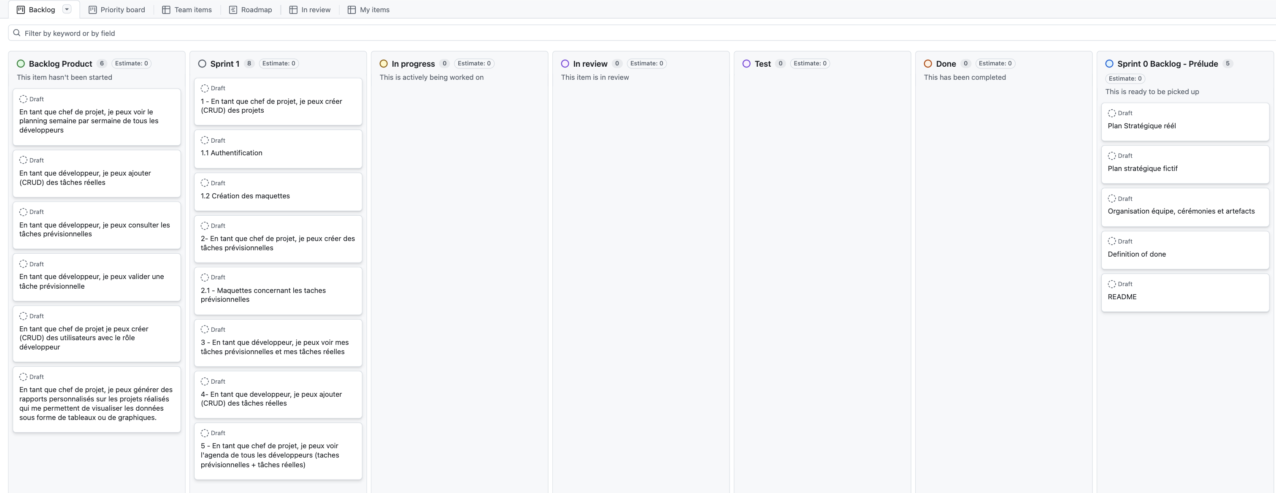Open the Backlog view options dropdown arrow
The height and width of the screenshot is (493, 1276).
66,9
